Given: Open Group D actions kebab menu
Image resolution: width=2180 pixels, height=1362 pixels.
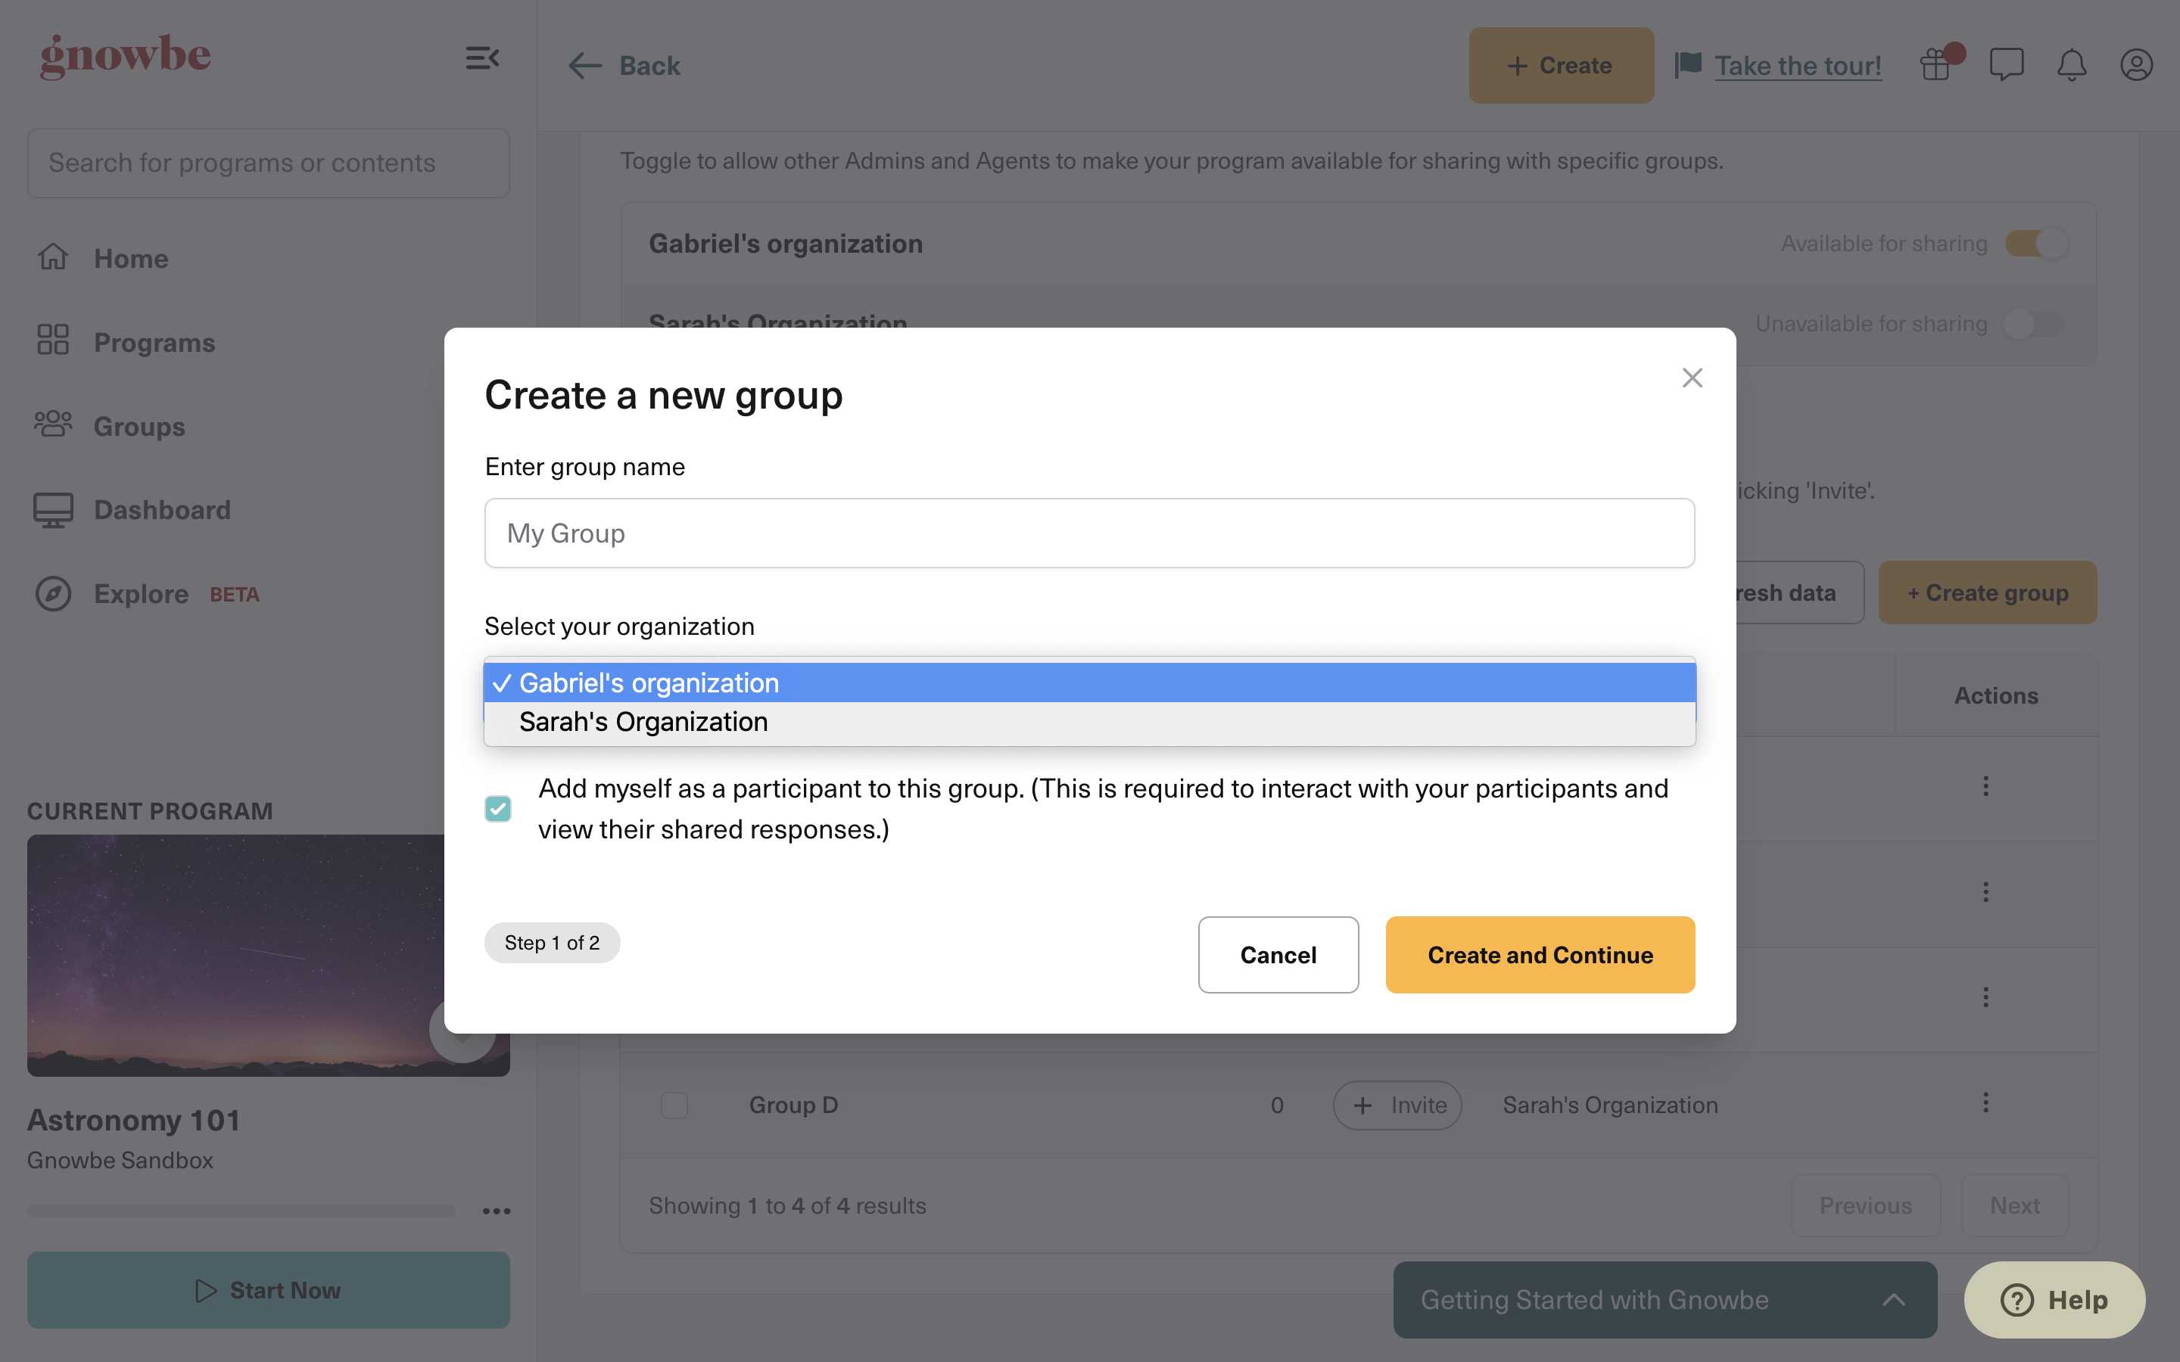Looking at the screenshot, I should tap(1985, 1102).
